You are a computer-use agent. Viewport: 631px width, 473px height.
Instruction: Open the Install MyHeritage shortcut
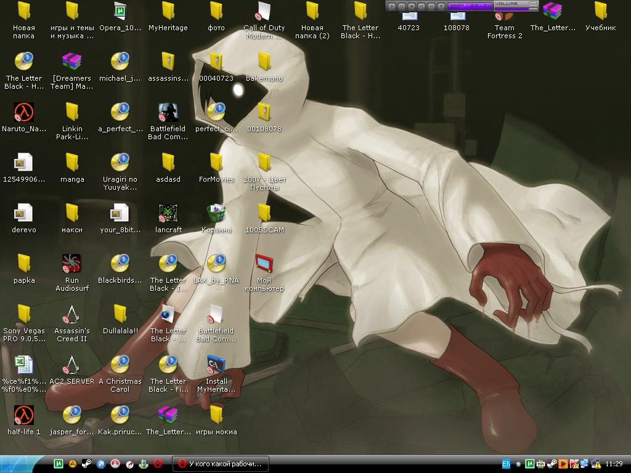pyautogui.click(x=216, y=365)
